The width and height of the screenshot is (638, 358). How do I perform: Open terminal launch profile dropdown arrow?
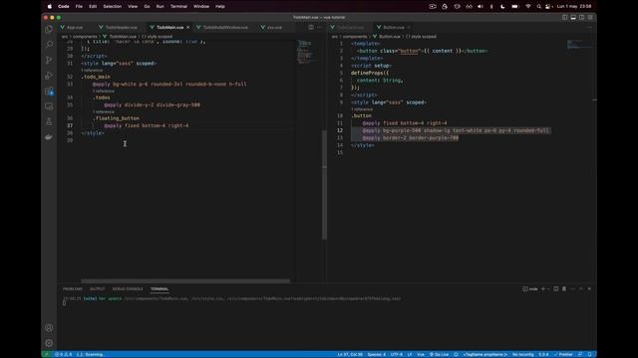tap(548, 289)
